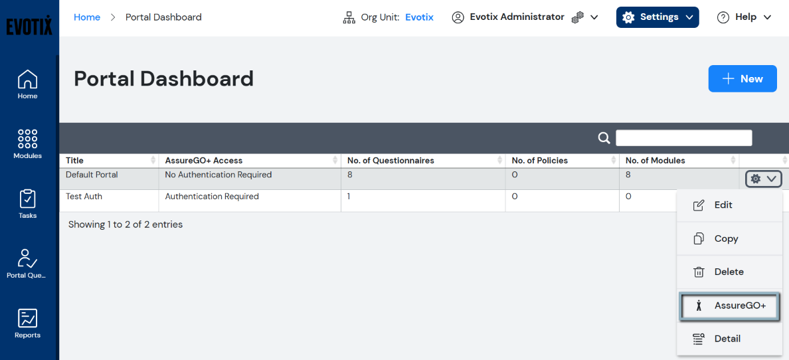Click the search magnifier icon

coord(604,137)
